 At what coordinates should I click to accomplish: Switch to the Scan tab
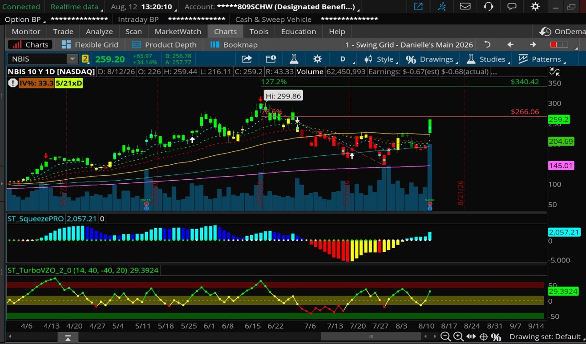click(133, 32)
